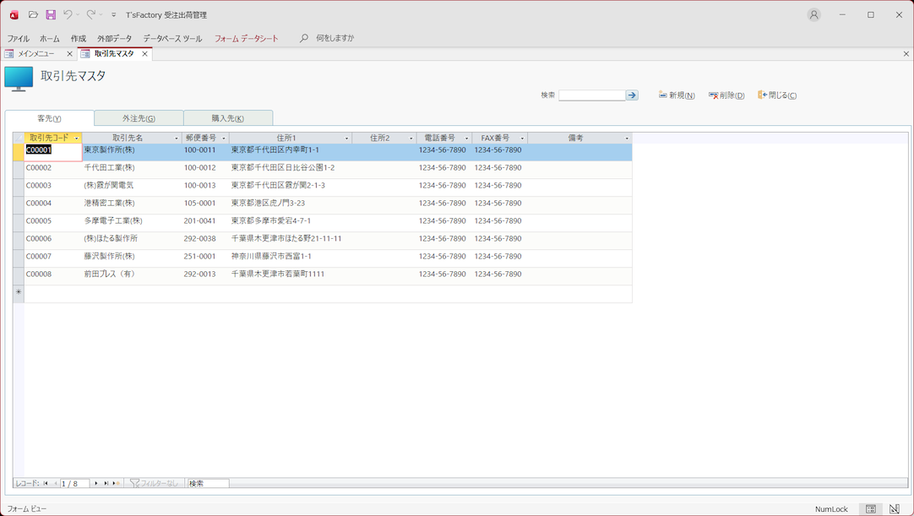Open the user account profile icon
This screenshot has height=516, width=914.
[813, 14]
